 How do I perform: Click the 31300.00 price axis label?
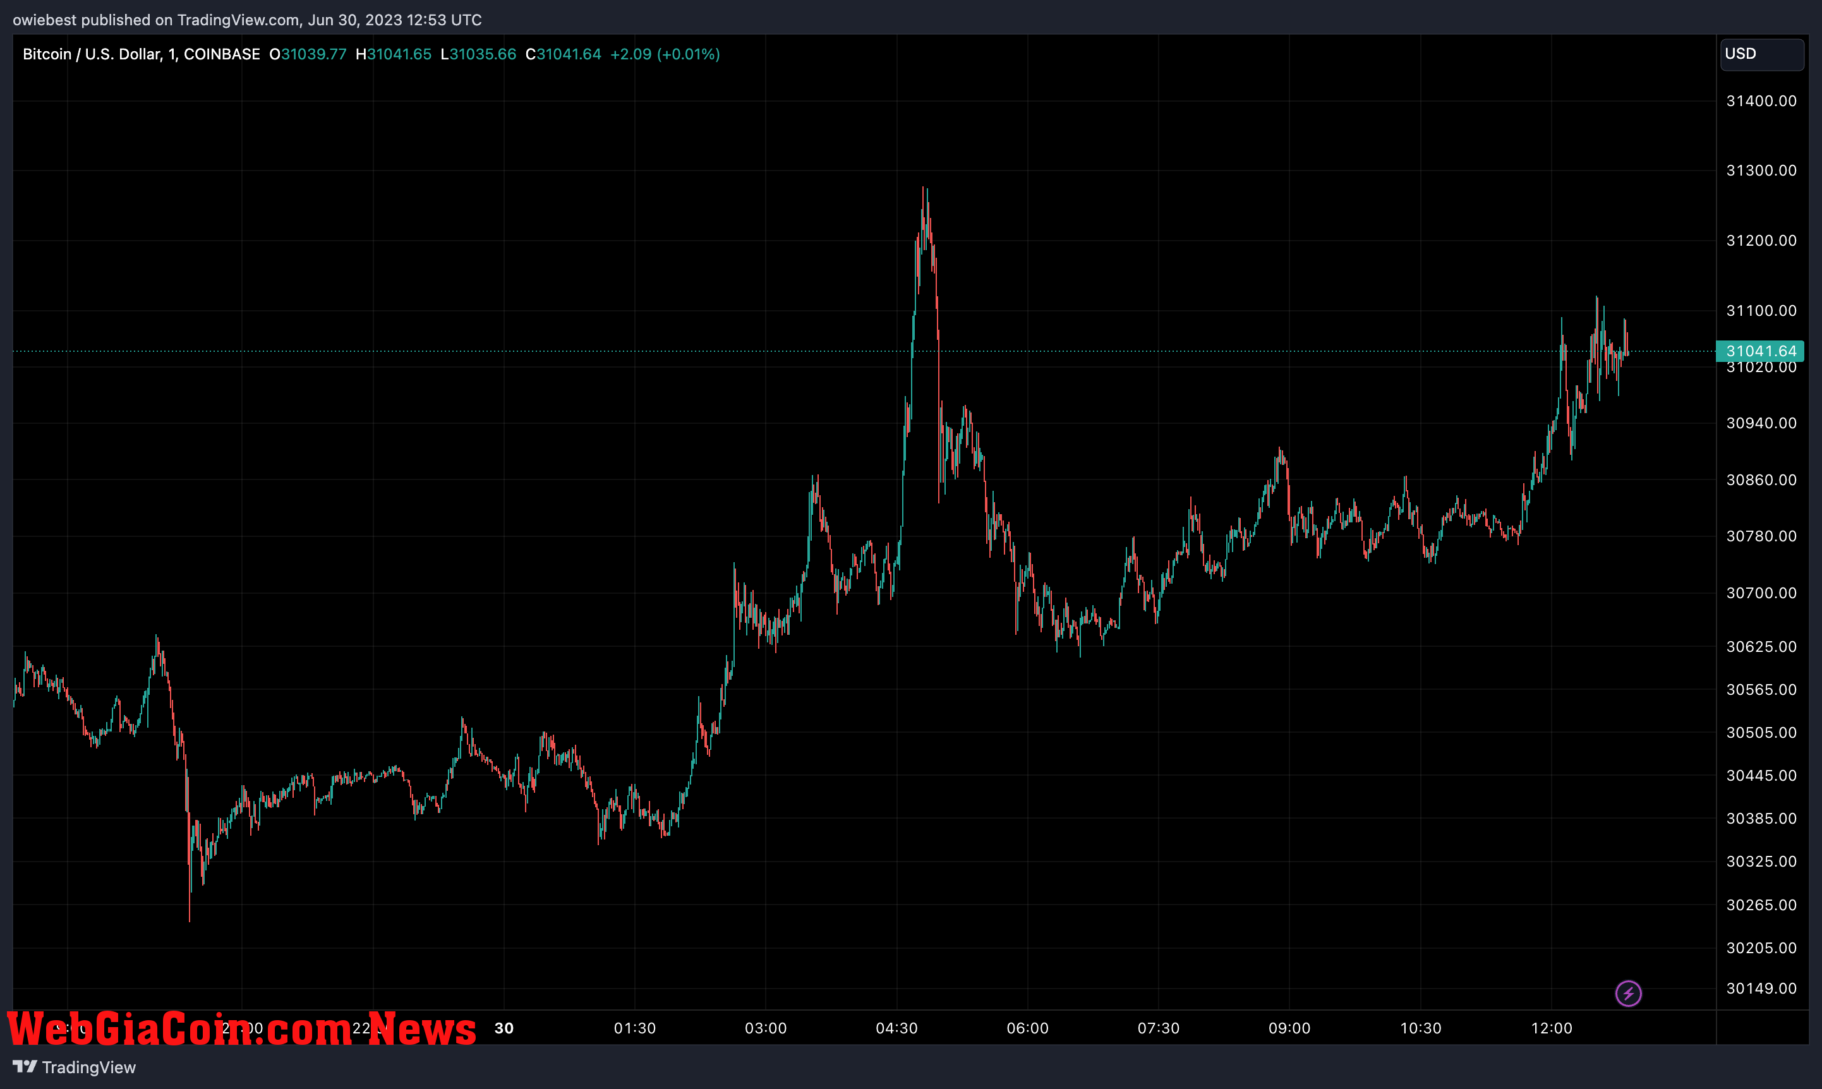pos(1761,171)
